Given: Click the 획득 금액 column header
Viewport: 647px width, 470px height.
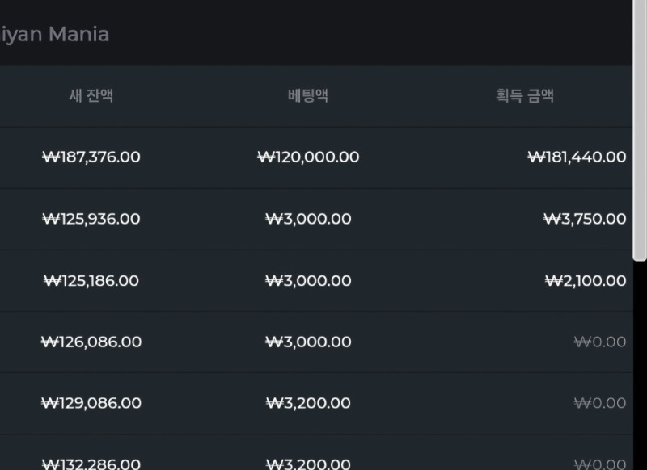Looking at the screenshot, I should click(525, 95).
